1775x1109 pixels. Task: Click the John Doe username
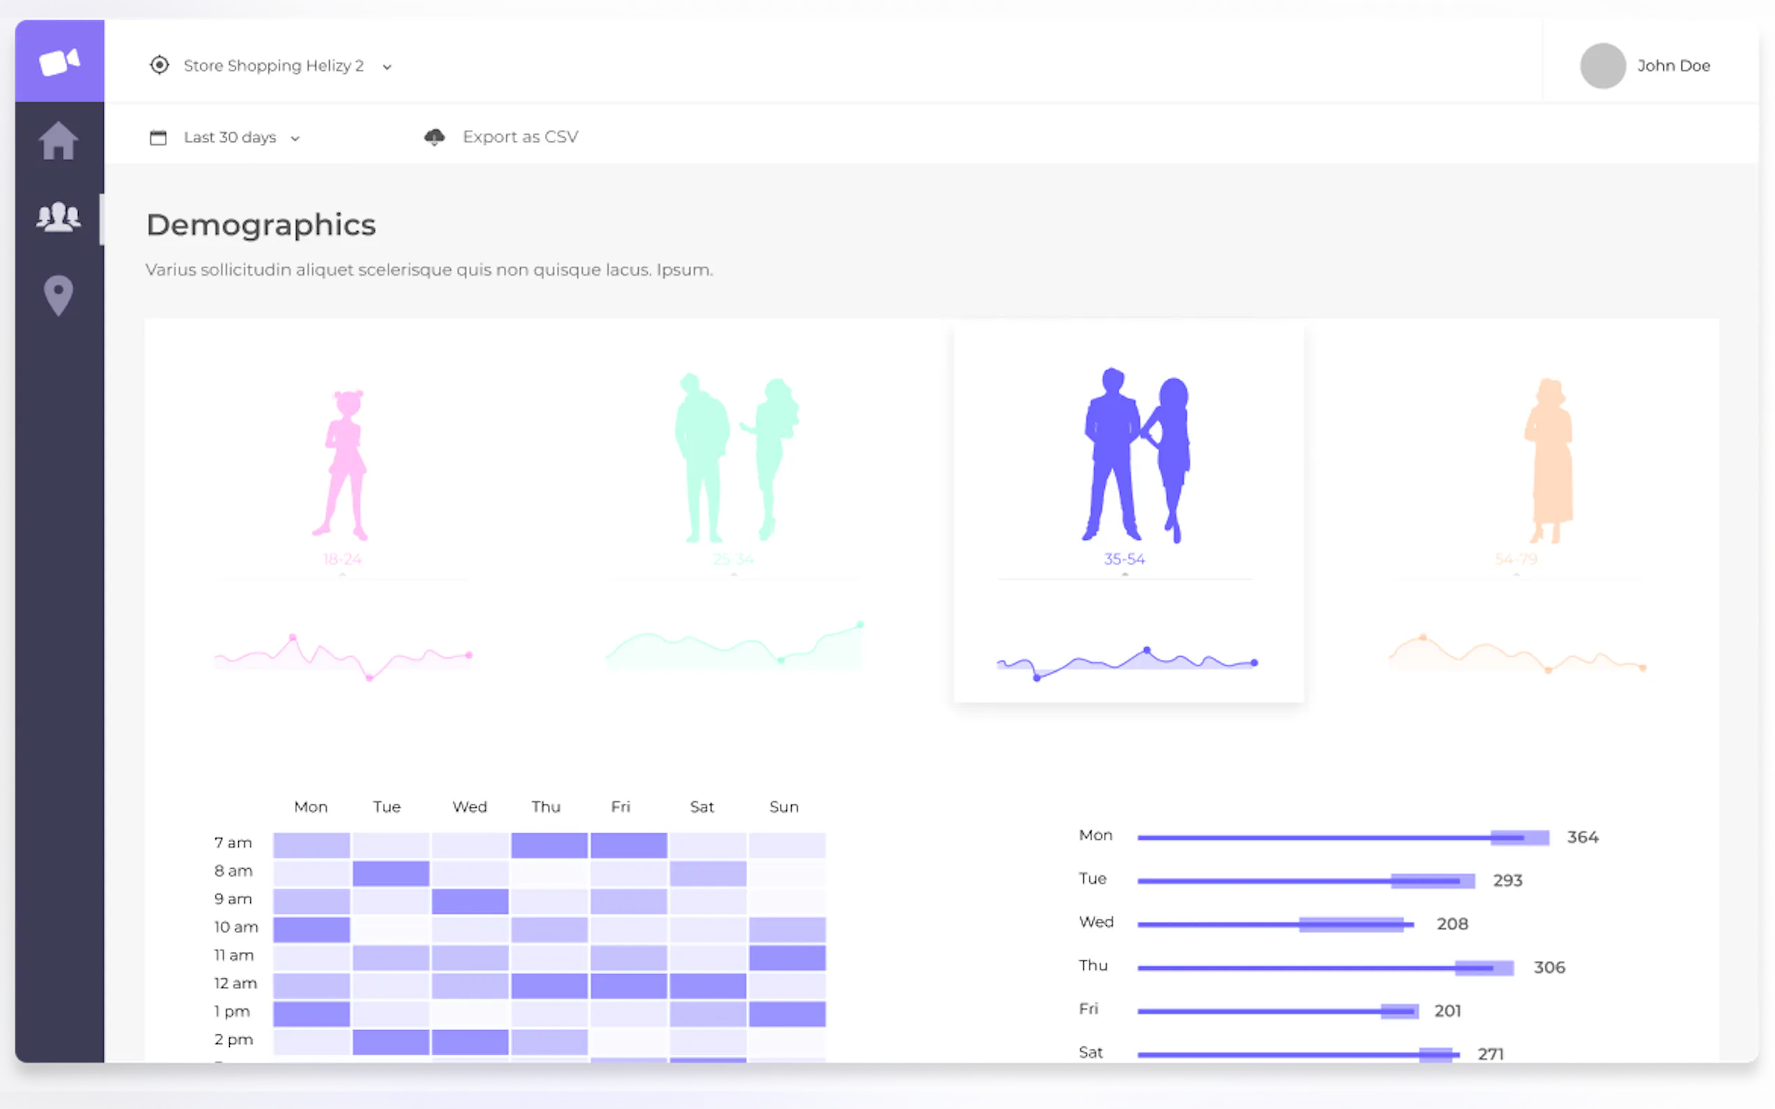[x=1673, y=66]
